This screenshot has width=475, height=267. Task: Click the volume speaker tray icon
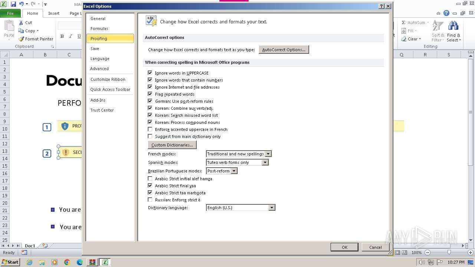(422, 262)
